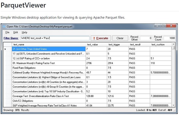Sort by the test_result column header
This screenshot has height=115, width=179.
click(139, 45)
